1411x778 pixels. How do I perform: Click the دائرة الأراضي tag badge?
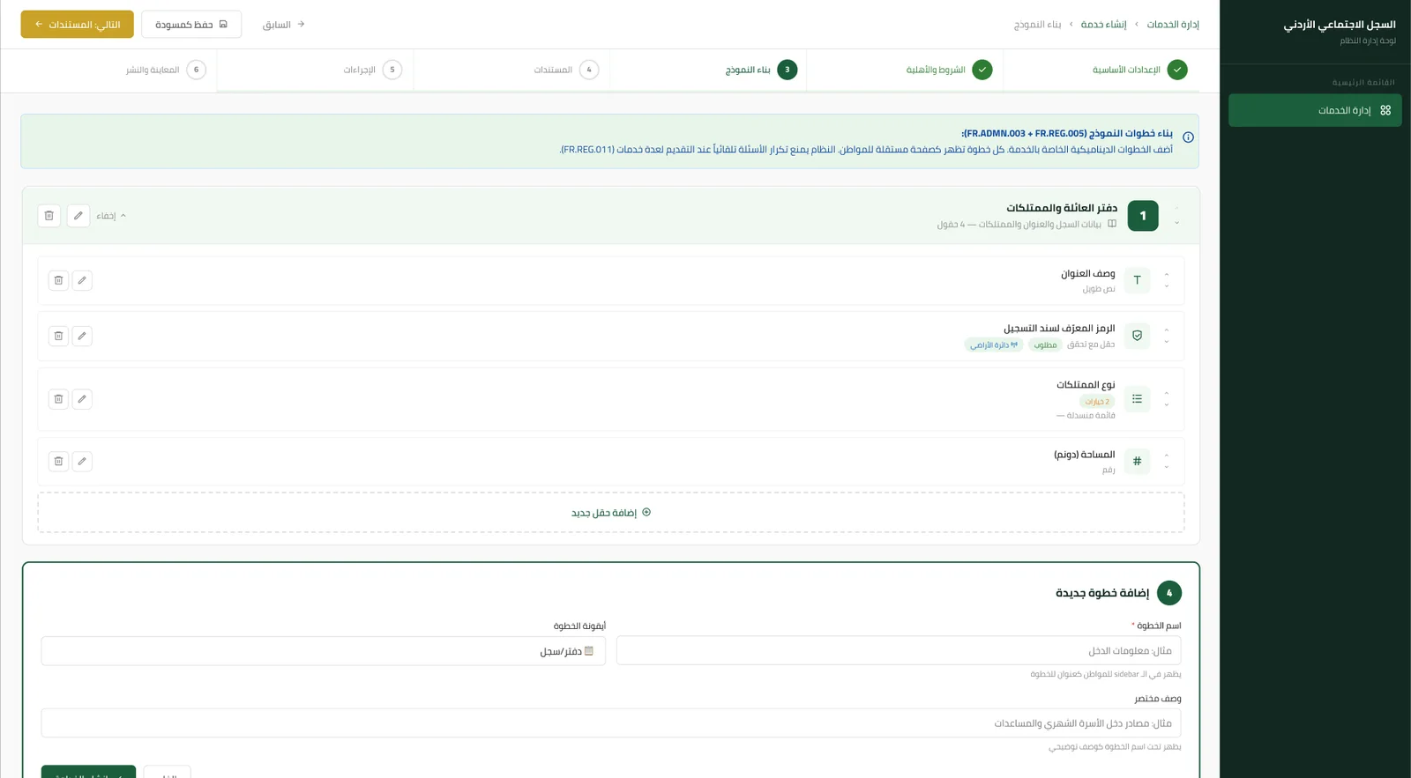994,345
